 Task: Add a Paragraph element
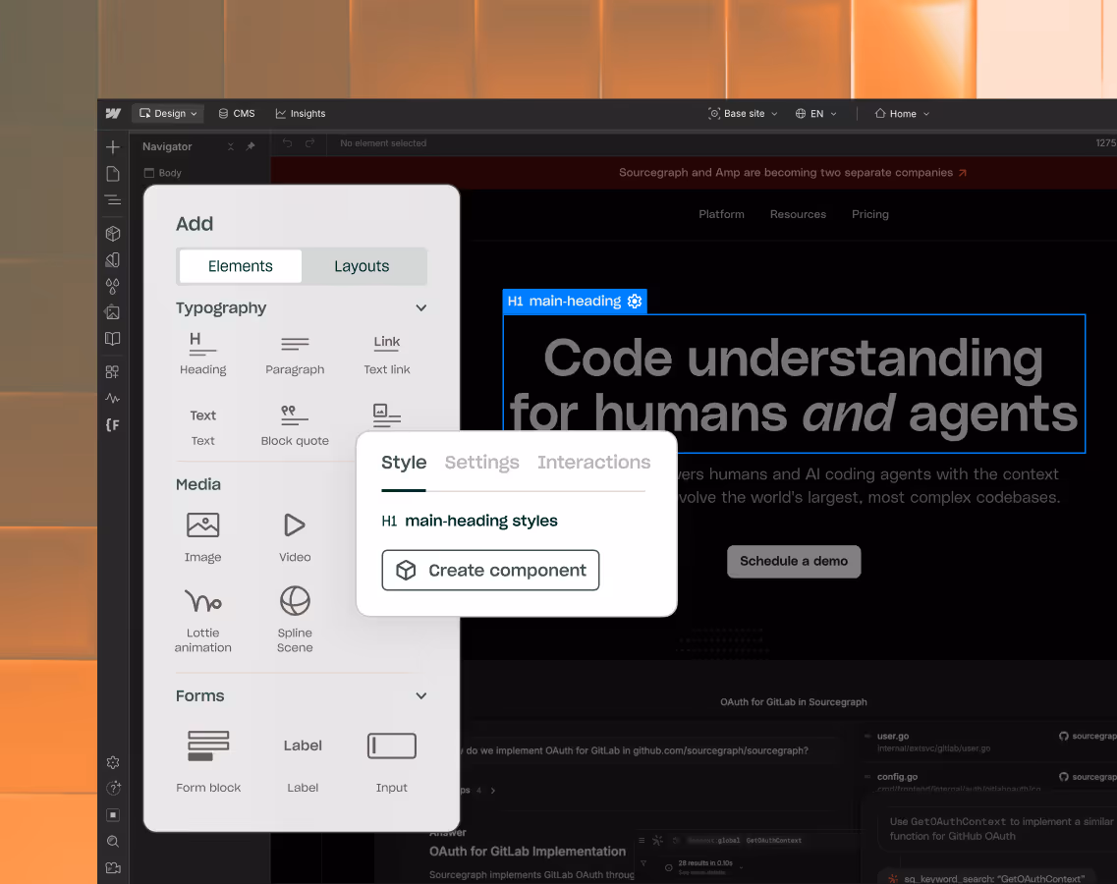[x=295, y=354]
